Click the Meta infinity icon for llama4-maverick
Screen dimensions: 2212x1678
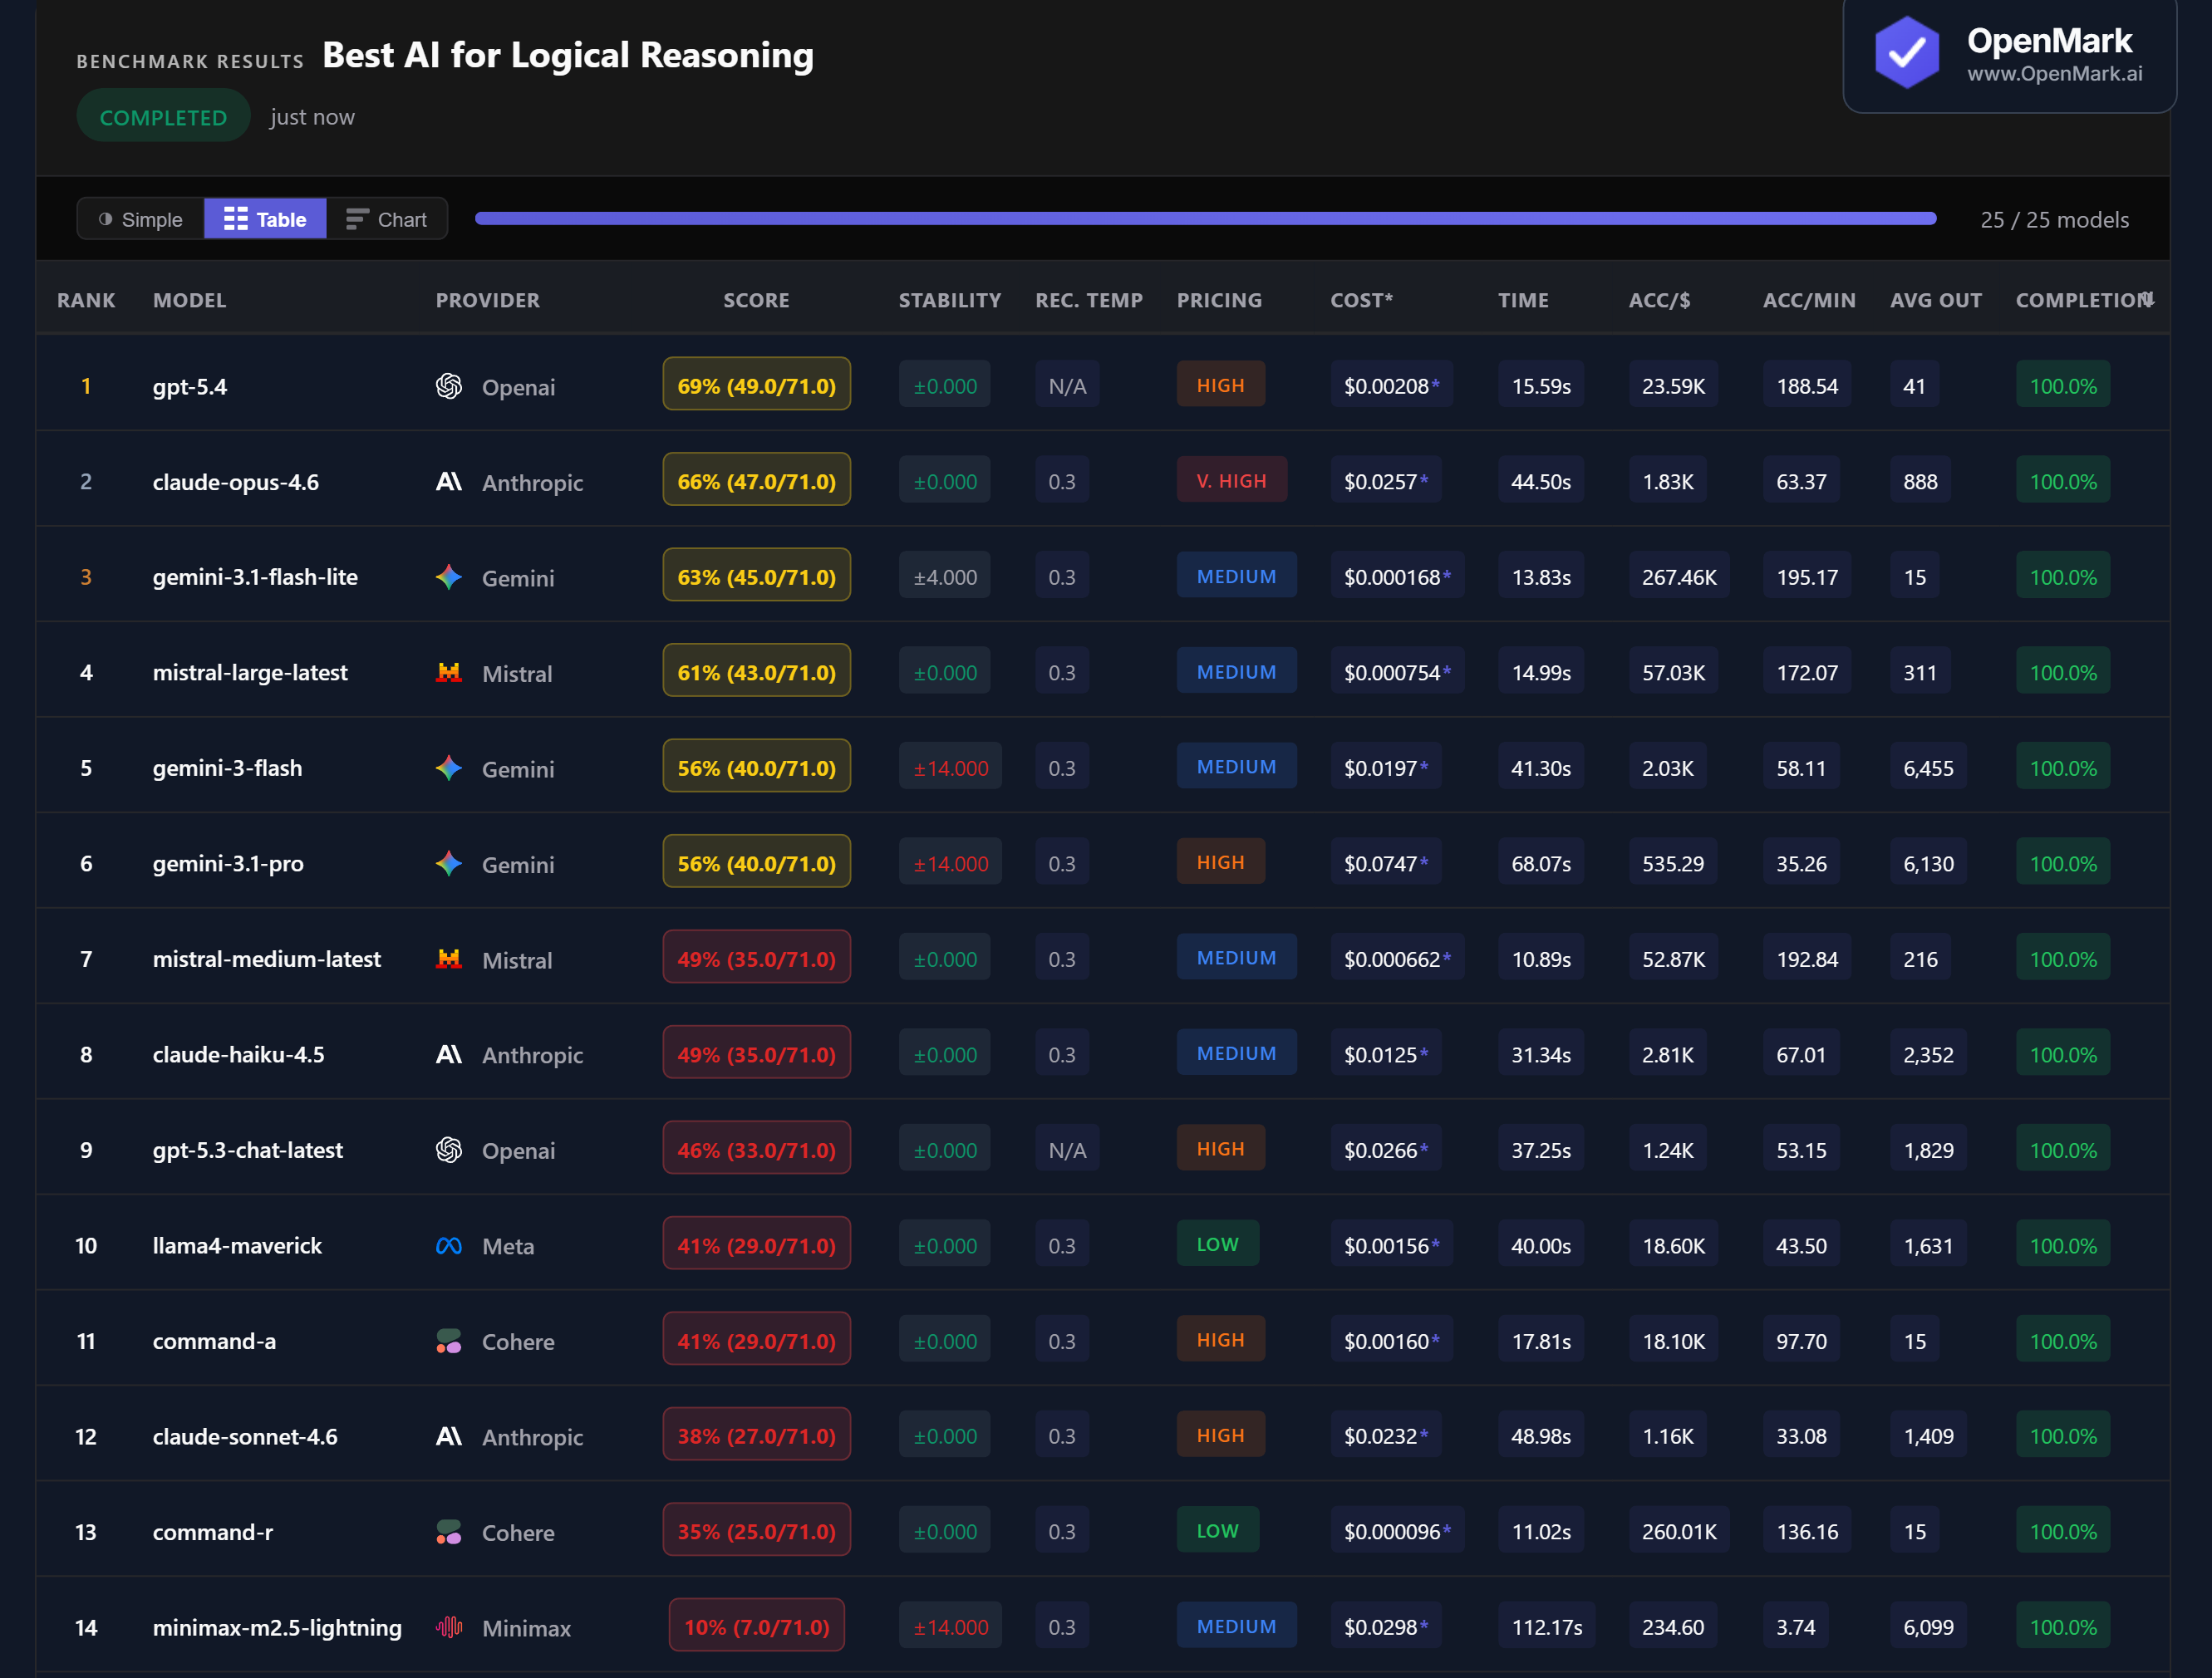[x=449, y=1246]
